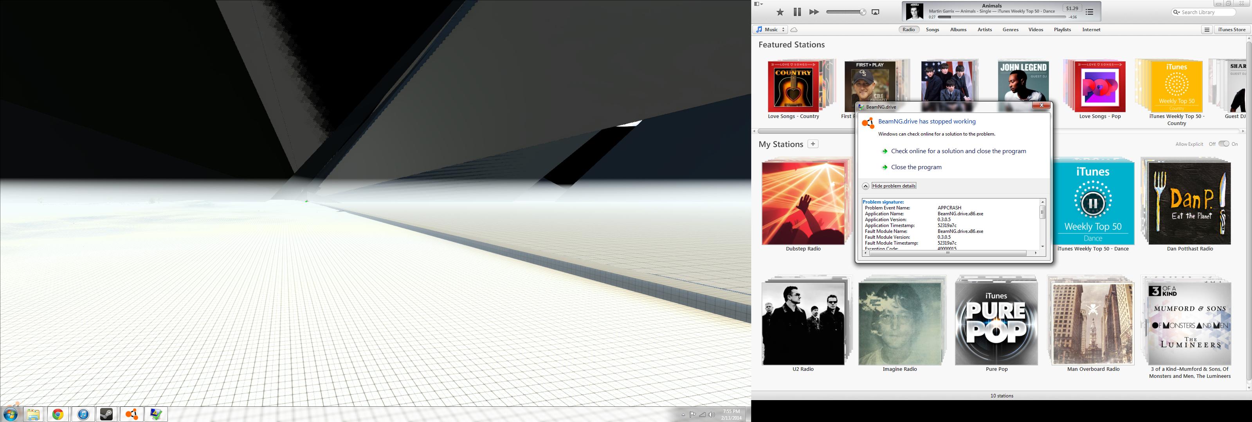Click the star icon to rate the station song

point(780,12)
